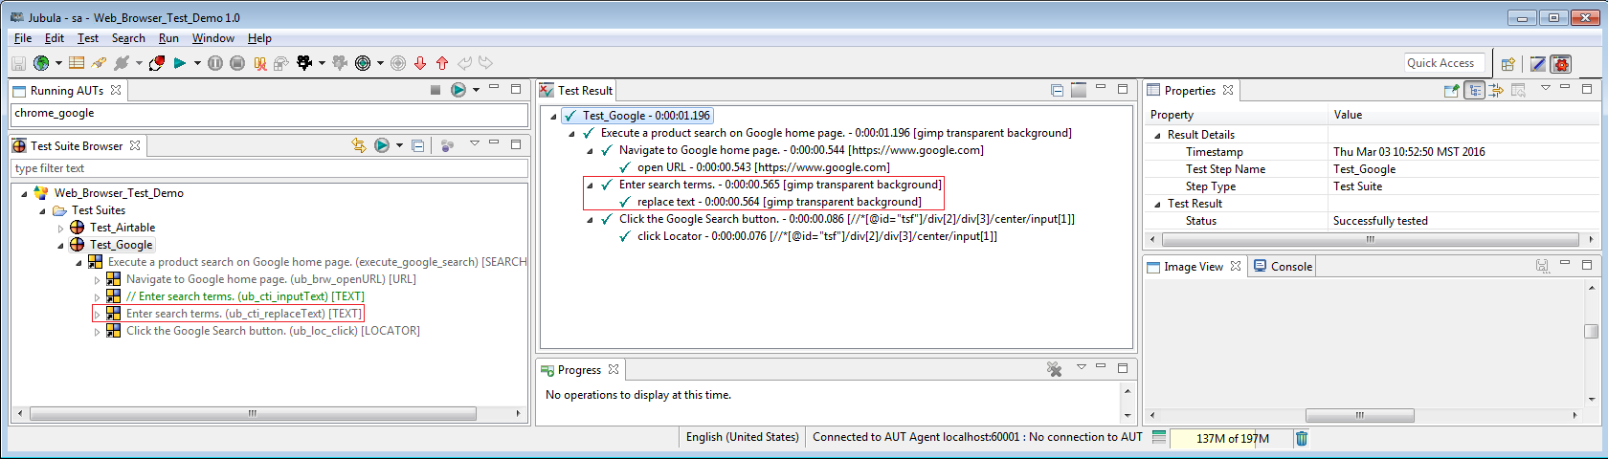Screen dimensions: 1608x459
Task: Click the Save toolbar icon
Action: pyautogui.click(x=18, y=63)
